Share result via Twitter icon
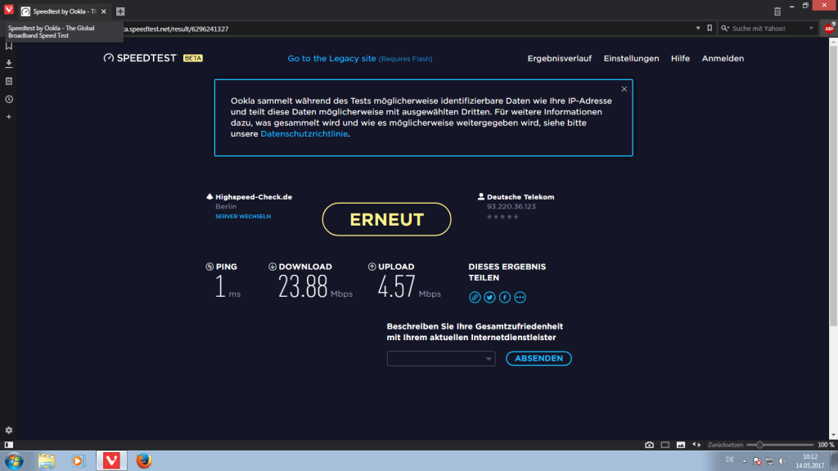Image resolution: width=838 pixels, height=471 pixels. 489,298
